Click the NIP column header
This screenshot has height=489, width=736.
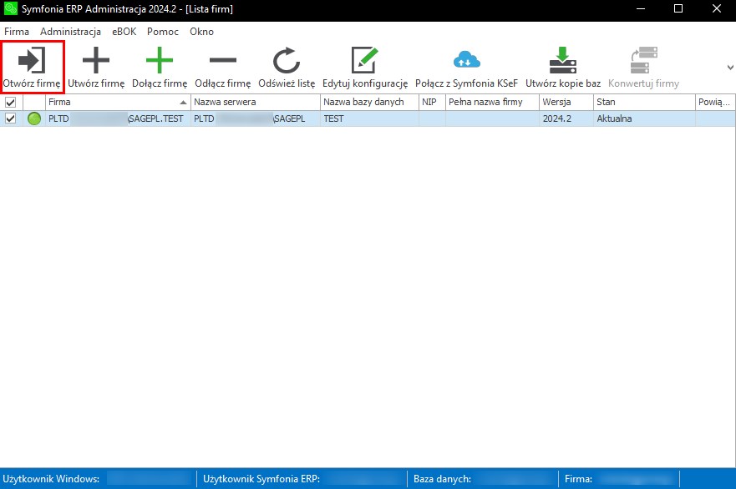[432, 102]
